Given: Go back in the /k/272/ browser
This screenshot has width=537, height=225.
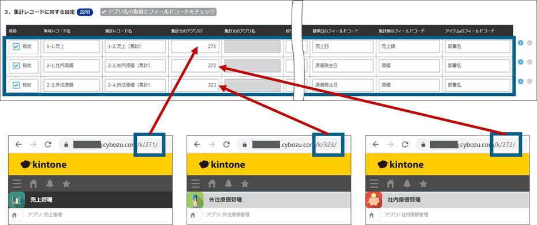Looking at the screenshot, I should coord(376,144).
